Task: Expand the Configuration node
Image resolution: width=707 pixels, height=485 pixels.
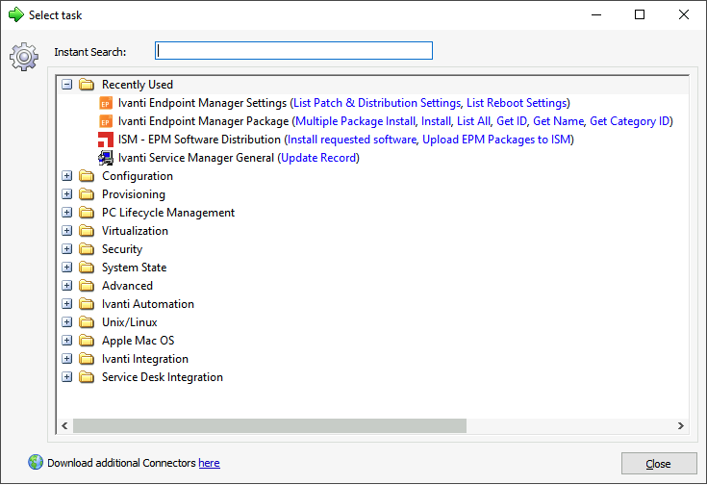Action: (x=66, y=176)
